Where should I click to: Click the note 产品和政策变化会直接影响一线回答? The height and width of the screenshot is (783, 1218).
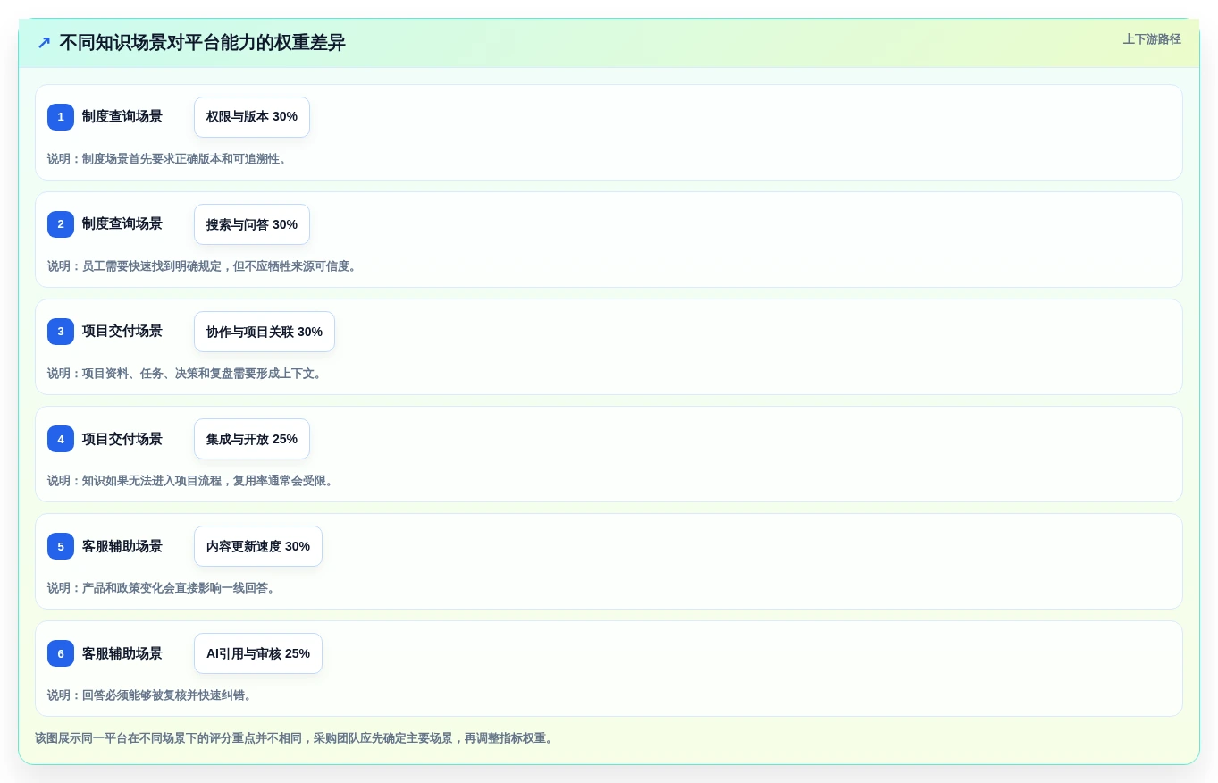pos(163,588)
